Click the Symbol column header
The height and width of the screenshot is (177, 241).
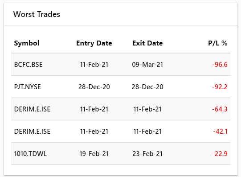click(27, 43)
